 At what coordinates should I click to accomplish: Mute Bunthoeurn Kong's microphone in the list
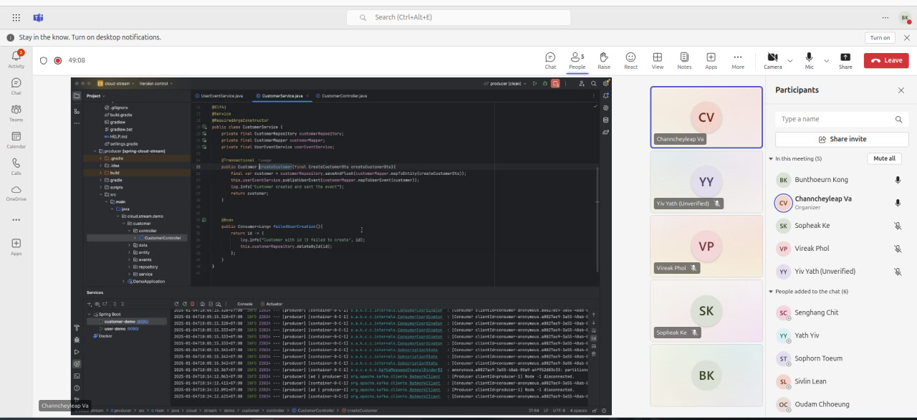tap(898, 181)
